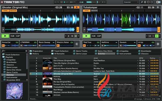Screen dimensions: 162x101
Task: Set loop size 32 on Deck A
Action: coord(76,36)
